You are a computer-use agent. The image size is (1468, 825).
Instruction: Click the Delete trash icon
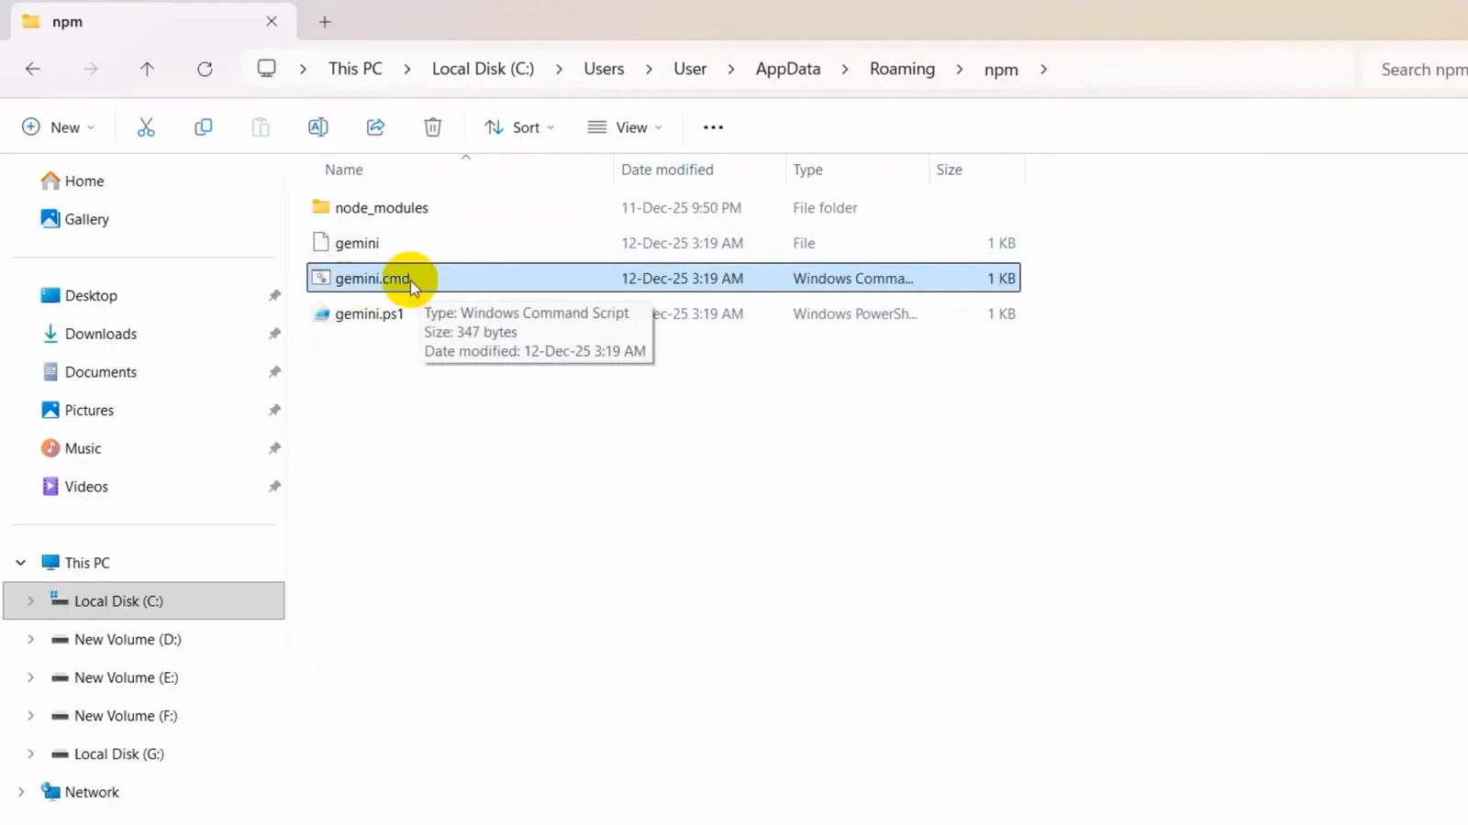(x=433, y=127)
